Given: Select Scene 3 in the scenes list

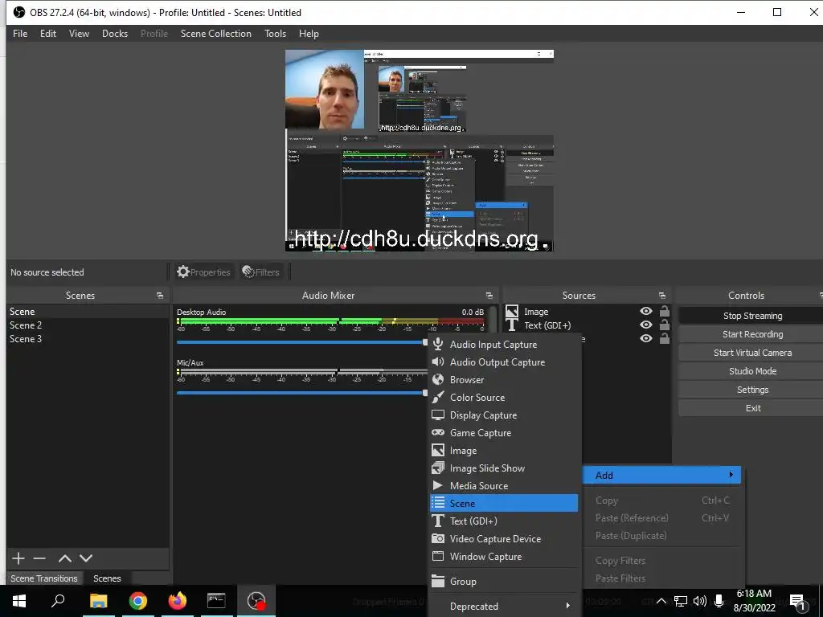Looking at the screenshot, I should click(88, 339).
